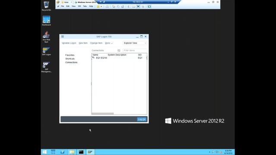
Task: Open the Tabs menu
Action: pos(85,6)
